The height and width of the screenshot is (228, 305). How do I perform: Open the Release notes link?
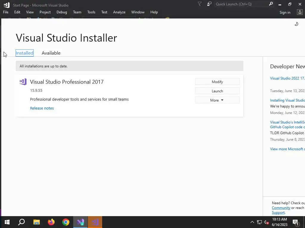point(42,108)
